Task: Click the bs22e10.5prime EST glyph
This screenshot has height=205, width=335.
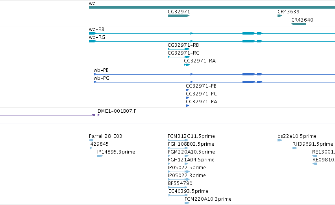Action: coord(279,140)
